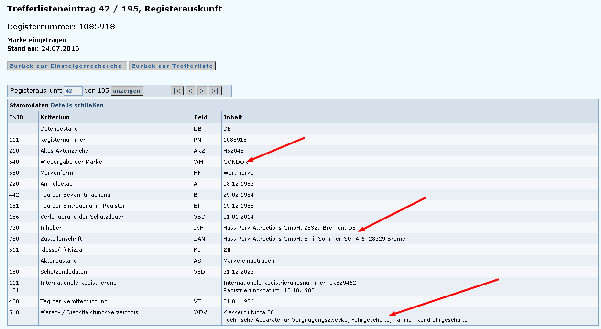The height and width of the screenshot is (329, 601).
Task: Click the Wortmarke Markenform value
Action: pos(238,173)
